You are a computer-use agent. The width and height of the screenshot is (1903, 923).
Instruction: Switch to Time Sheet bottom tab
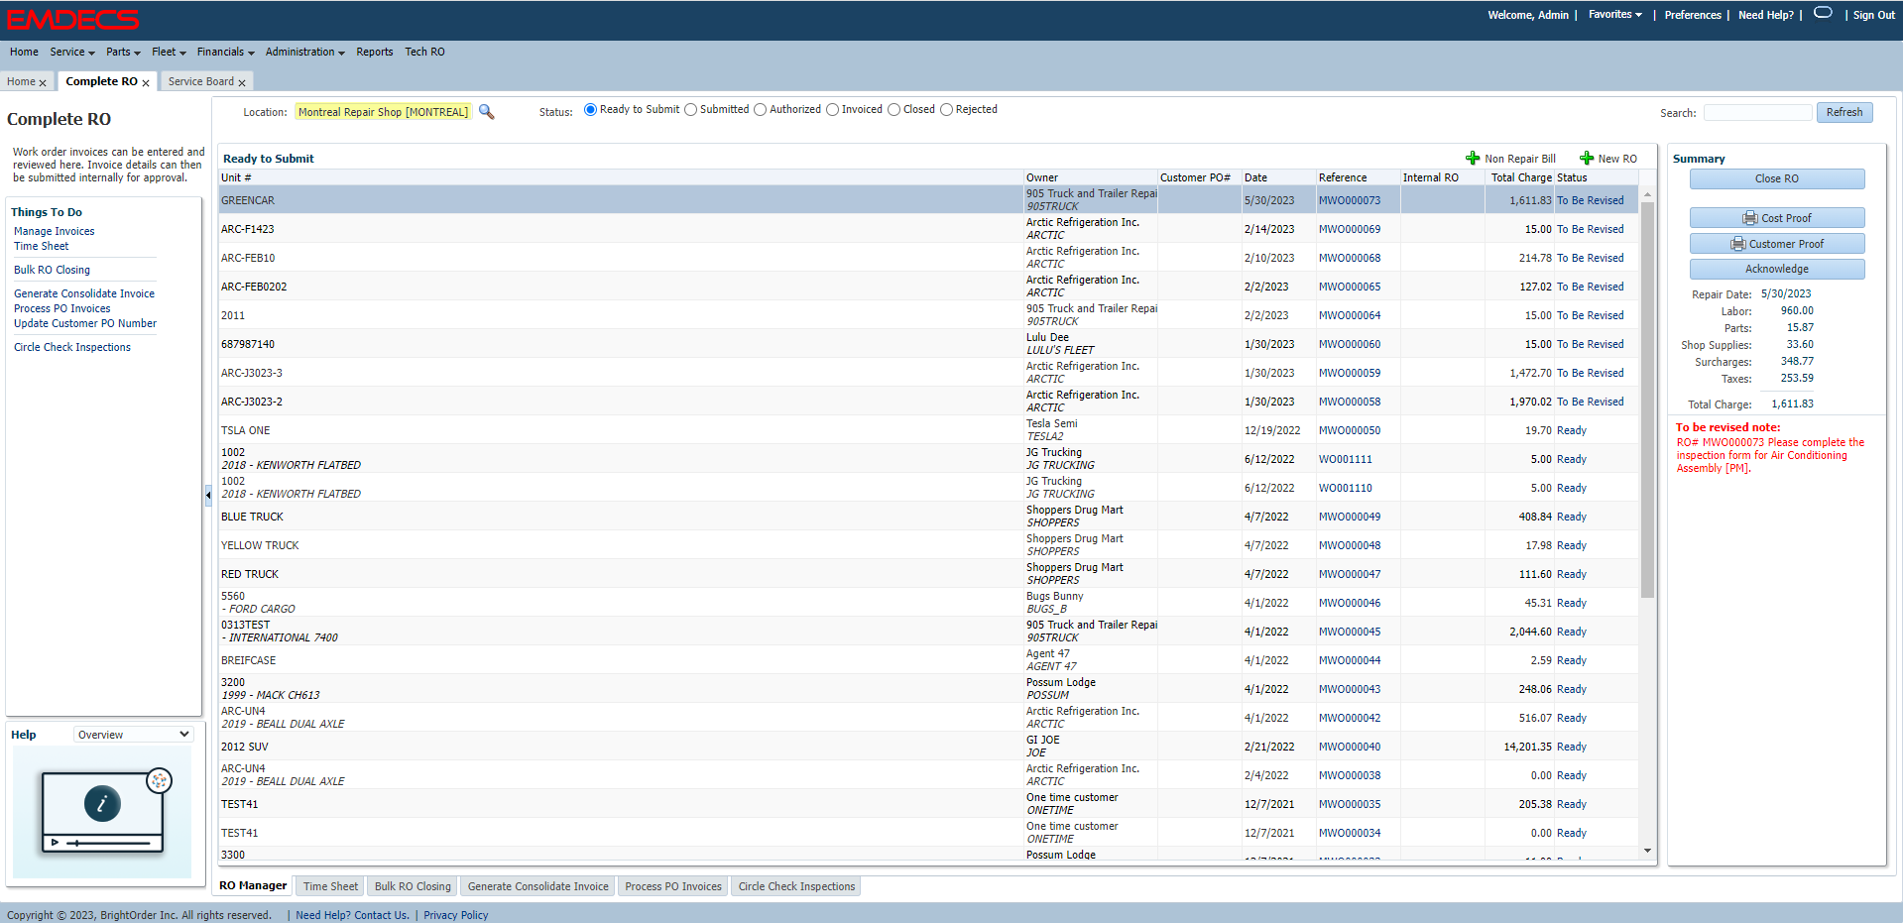click(331, 886)
